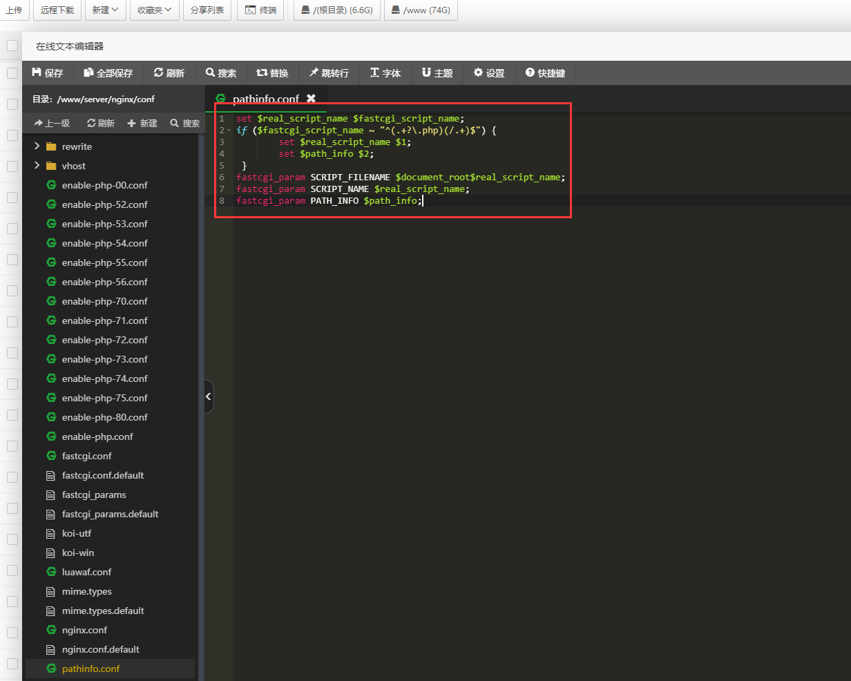The height and width of the screenshot is (681, 851).
Task: Click 全部保存 to save all files
Action: click(x=108, y=73)
